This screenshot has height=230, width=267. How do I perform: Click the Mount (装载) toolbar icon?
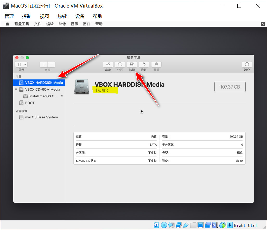click(x=156, y=64)
